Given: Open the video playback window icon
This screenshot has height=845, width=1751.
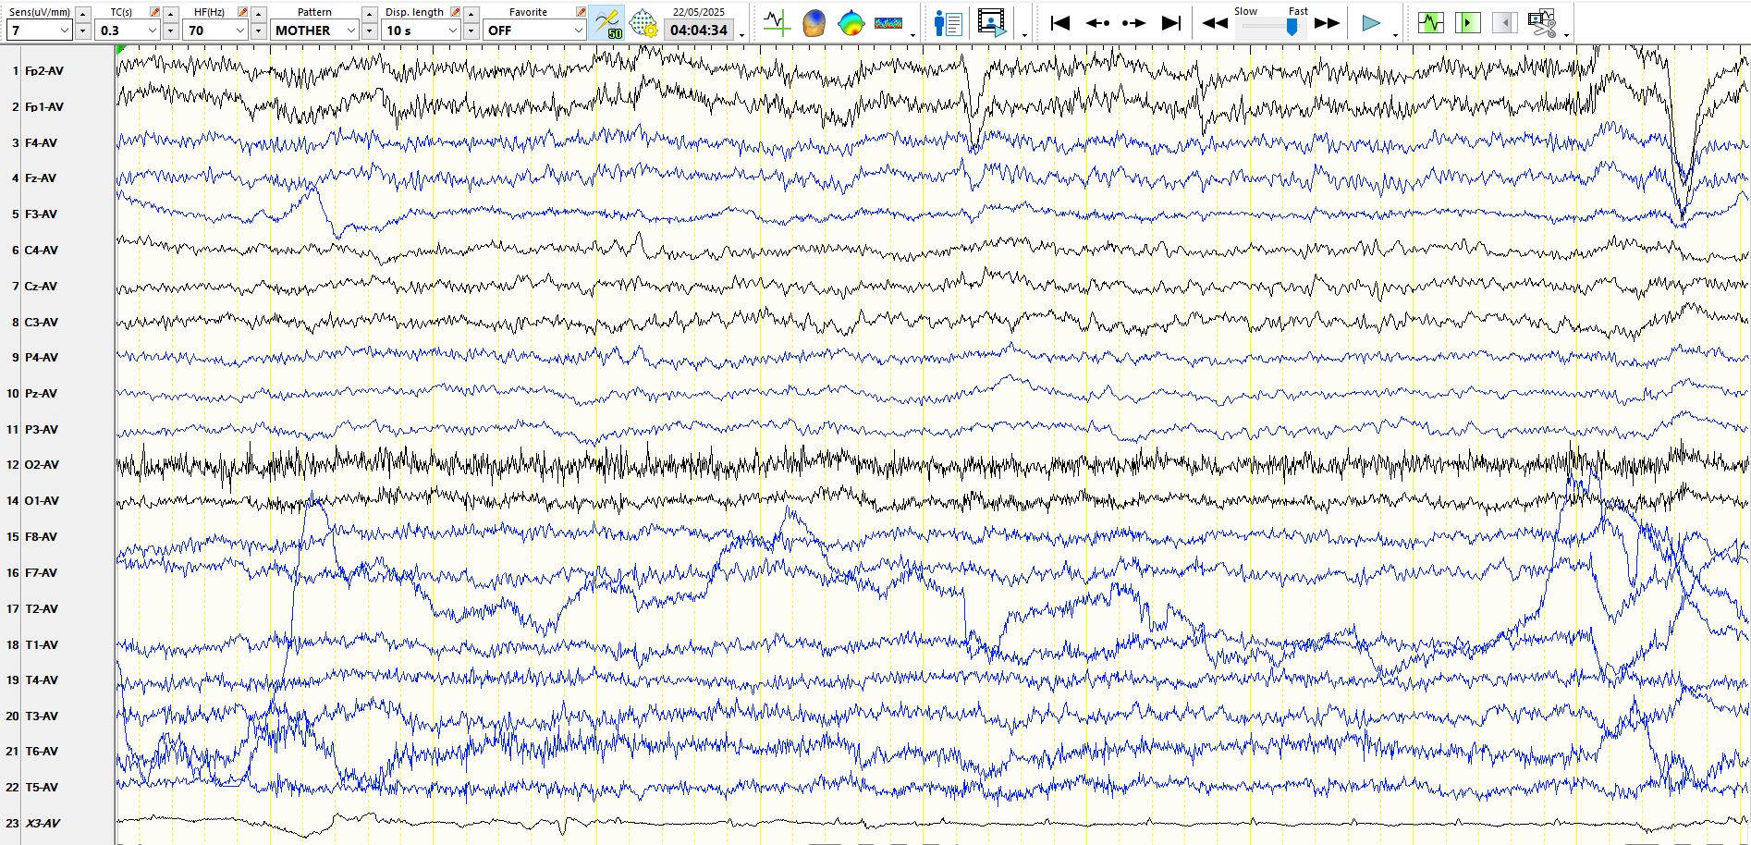Looking at the screenshot, I should click(x=991, y=22).
